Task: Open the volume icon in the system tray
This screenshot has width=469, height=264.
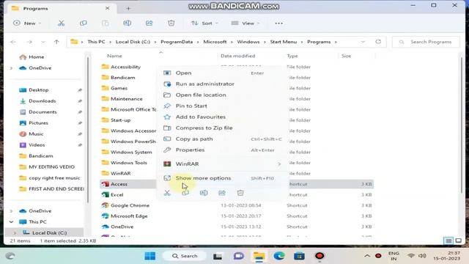Action: (422, 256)
